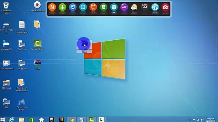Open the green Store icon in the taskbar

coord(31,120)
